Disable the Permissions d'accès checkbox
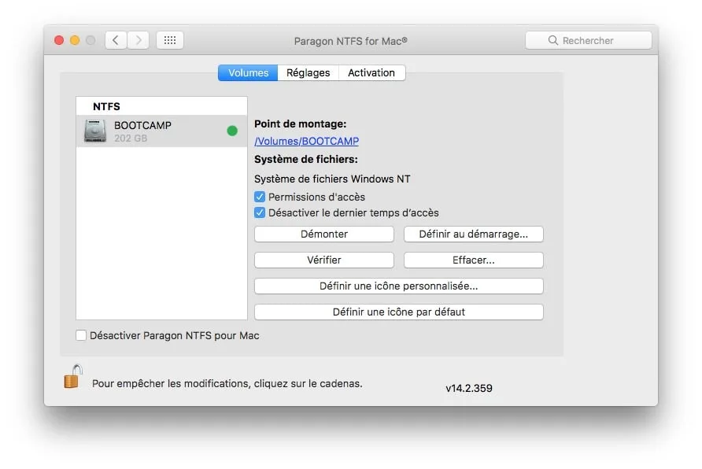This screenshot has width=702, height=469. coord(260,197)
